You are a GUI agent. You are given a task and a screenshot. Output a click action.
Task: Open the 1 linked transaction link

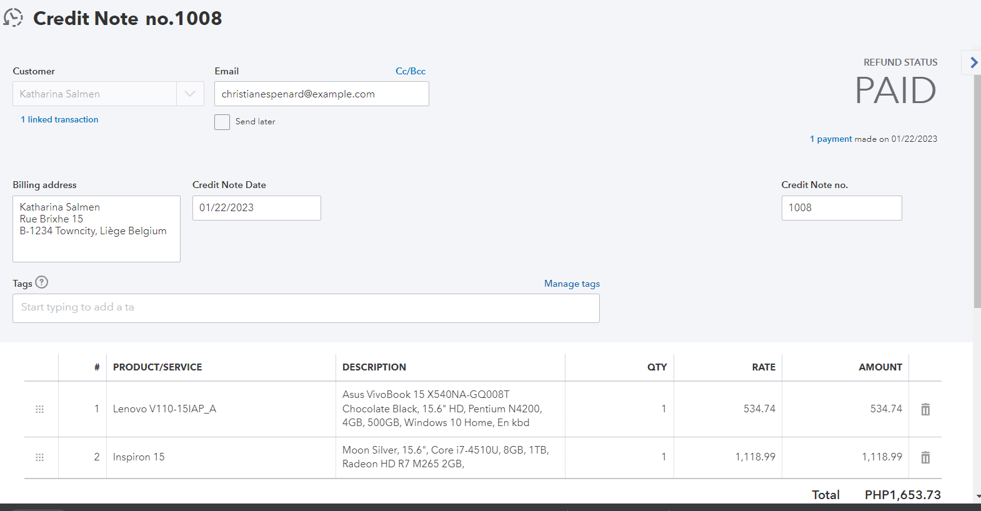(59, 119)
